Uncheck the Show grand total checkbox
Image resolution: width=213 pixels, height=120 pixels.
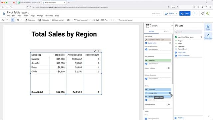(146, 119)
